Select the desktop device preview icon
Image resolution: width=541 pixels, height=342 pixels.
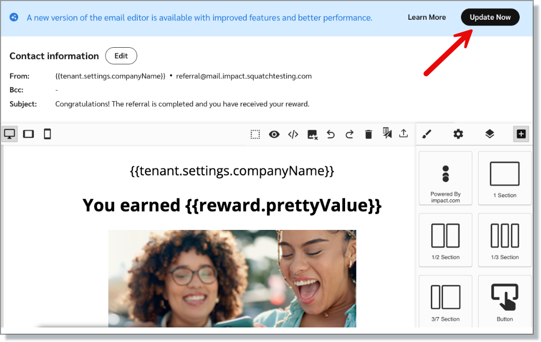click(x=9, y=134)
